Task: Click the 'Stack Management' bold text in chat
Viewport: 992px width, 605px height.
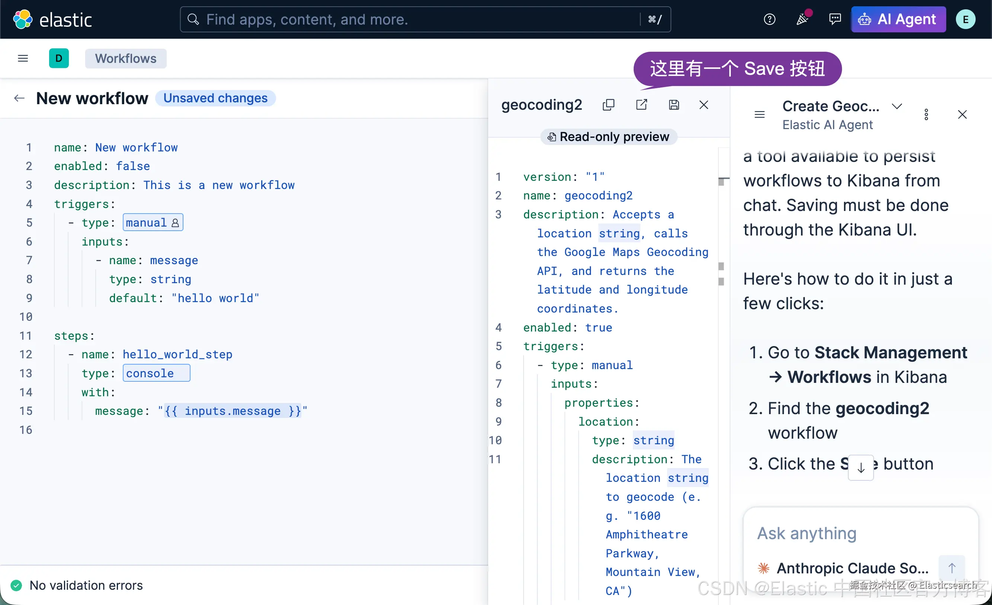Action: tap(890, 353)
